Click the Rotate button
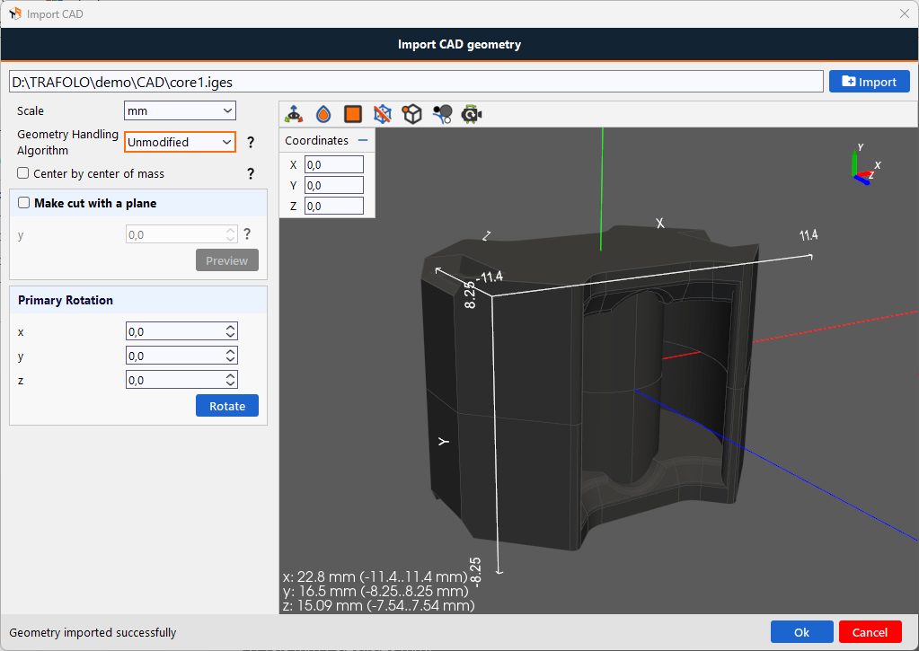The width and height of the screenshot is (919, 651). point(226,405)
